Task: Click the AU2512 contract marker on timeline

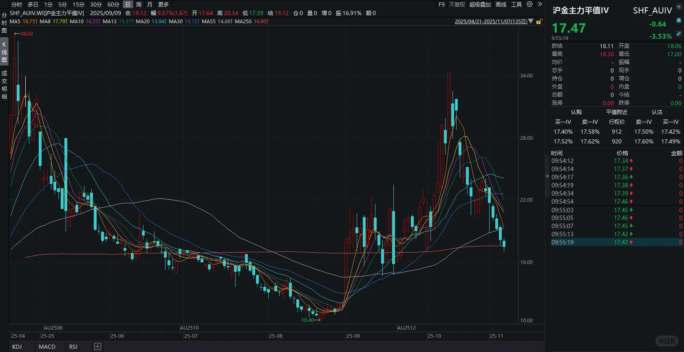Action: pyautogui.click(x=406, y=328)
